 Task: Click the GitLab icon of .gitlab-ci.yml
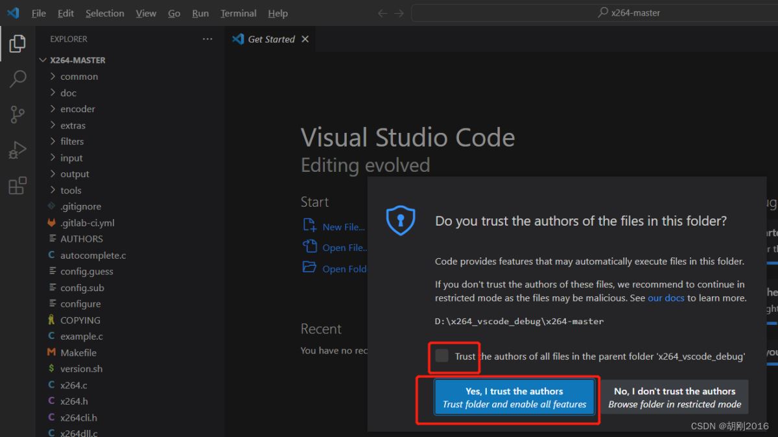[52, 222]
